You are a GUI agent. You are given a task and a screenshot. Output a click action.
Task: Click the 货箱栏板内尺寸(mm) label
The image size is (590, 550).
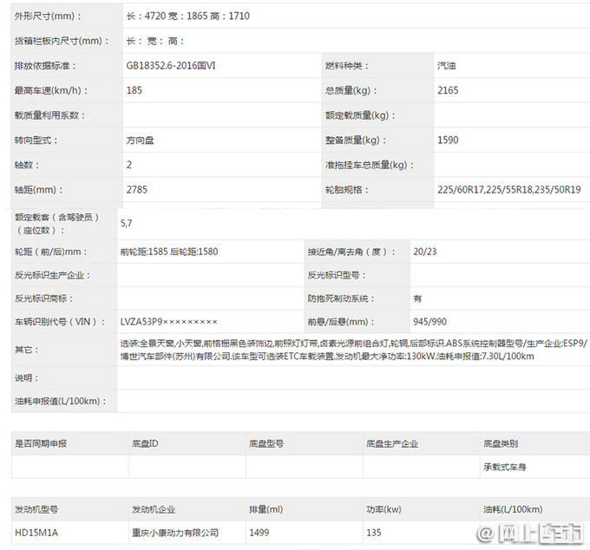point(62,41)
